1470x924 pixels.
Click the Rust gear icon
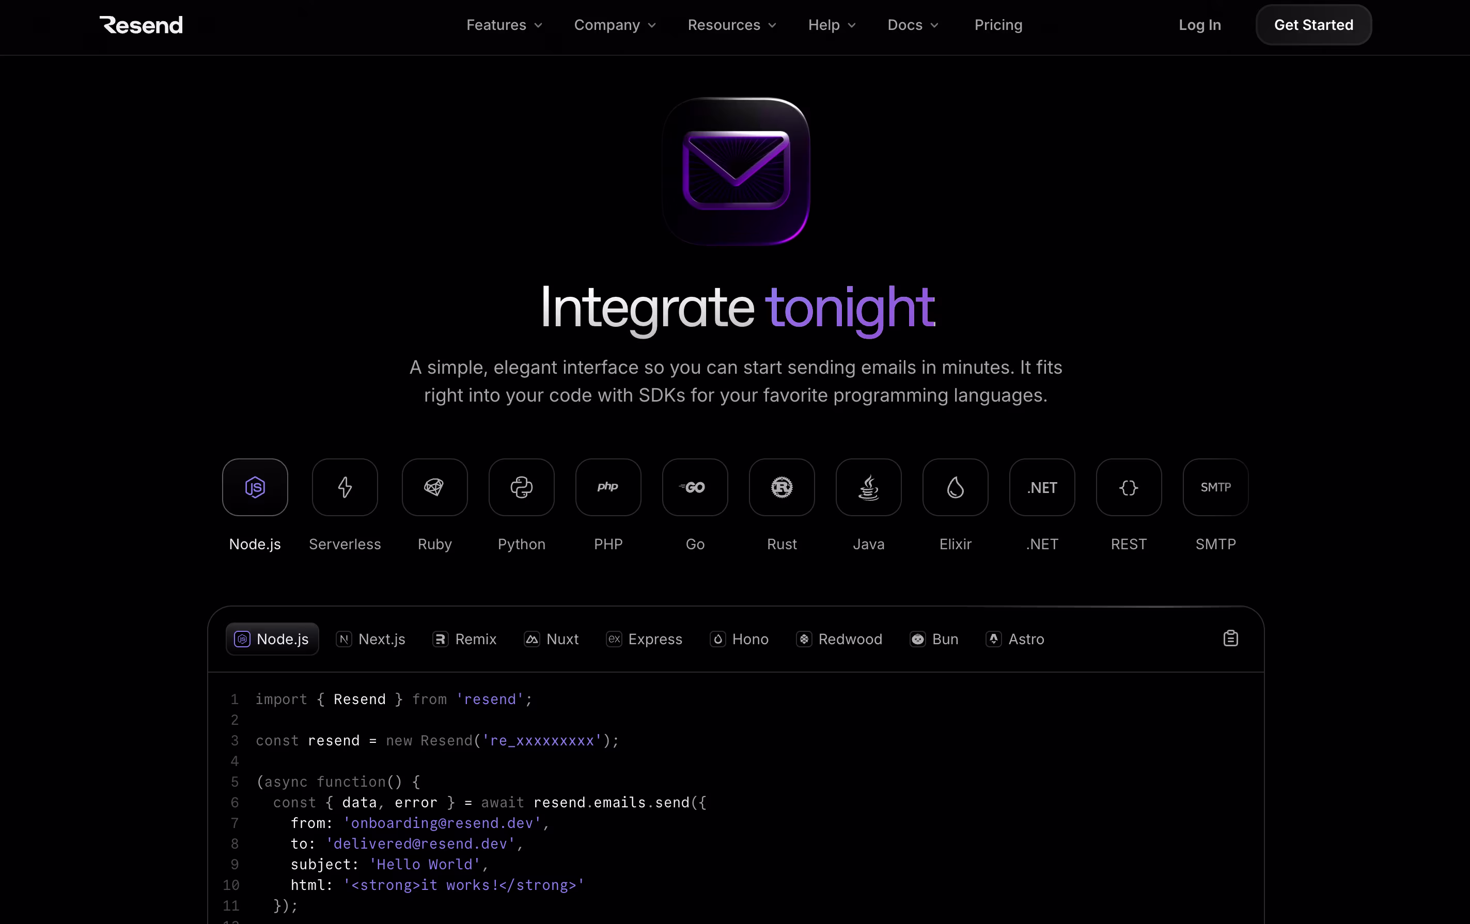[x=781, y=487]
